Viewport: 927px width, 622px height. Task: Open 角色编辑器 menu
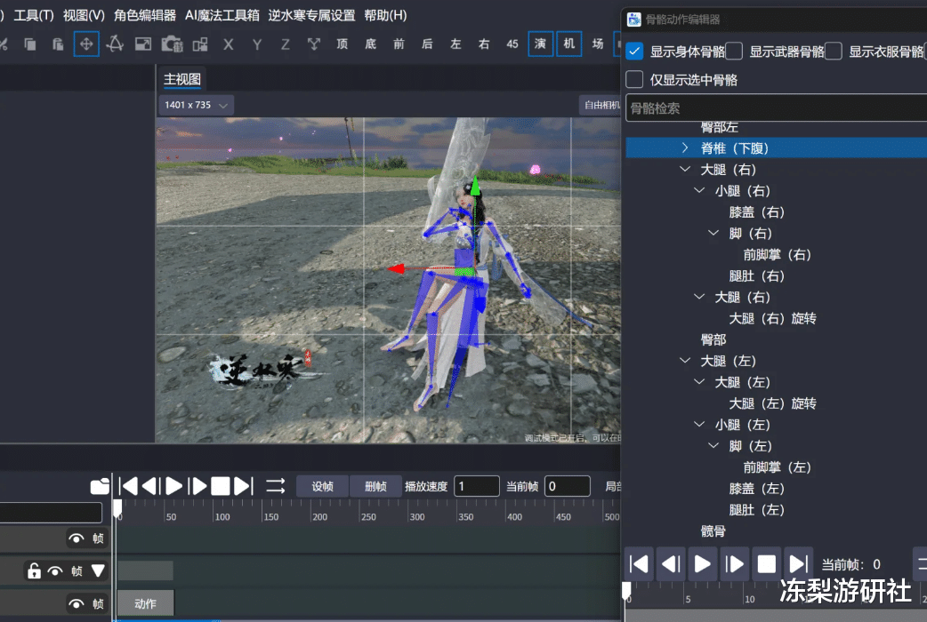[145, 15]
